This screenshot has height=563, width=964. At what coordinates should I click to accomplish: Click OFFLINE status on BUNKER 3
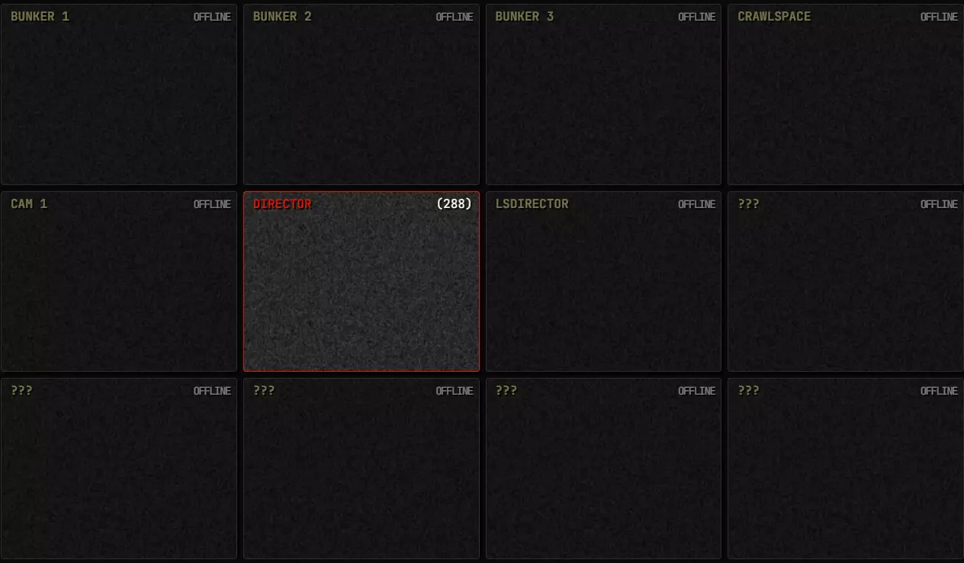click(x=697, y=17)
